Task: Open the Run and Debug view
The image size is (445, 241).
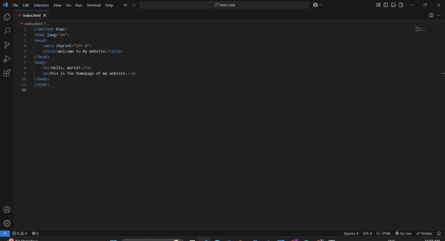Action: (x=7, y=59)
